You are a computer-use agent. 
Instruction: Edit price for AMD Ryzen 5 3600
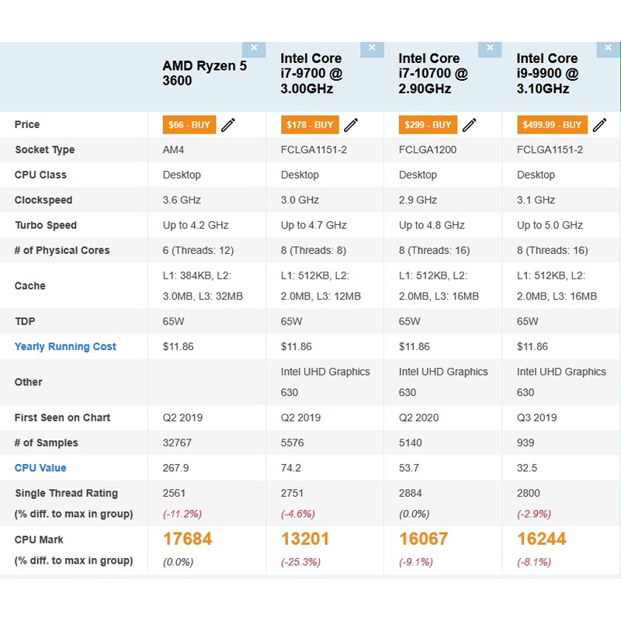(x=228, y=125)
